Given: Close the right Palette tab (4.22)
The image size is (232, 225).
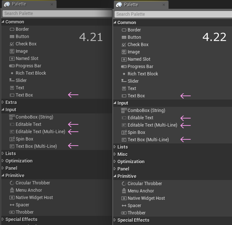Looking at the screenshot, I should (x=164, y=5).
